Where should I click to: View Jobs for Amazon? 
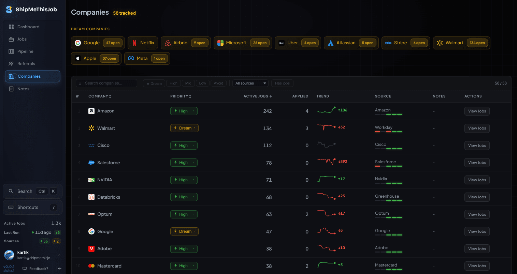pyautogui.click(x=477, y=111)
